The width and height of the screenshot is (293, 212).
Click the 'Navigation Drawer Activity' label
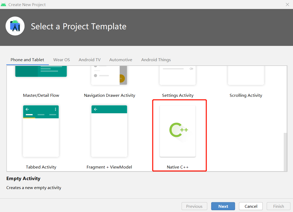point(110,95)
